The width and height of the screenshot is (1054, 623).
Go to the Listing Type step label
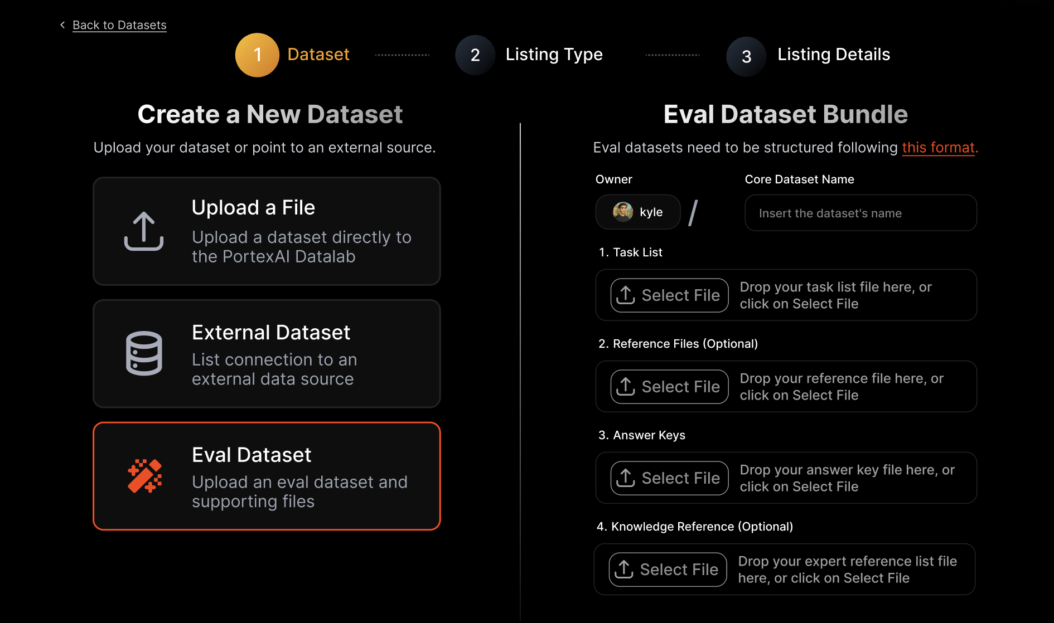(x=554, y=55)
